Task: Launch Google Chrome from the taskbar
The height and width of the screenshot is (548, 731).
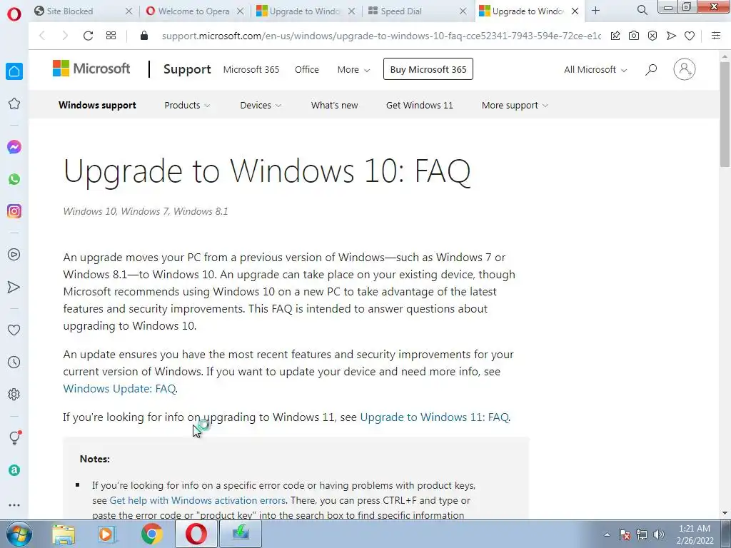Action: [151, 534]
